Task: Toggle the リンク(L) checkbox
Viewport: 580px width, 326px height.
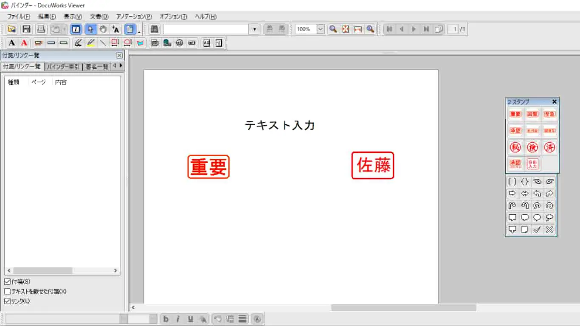Action: (7, 301)
